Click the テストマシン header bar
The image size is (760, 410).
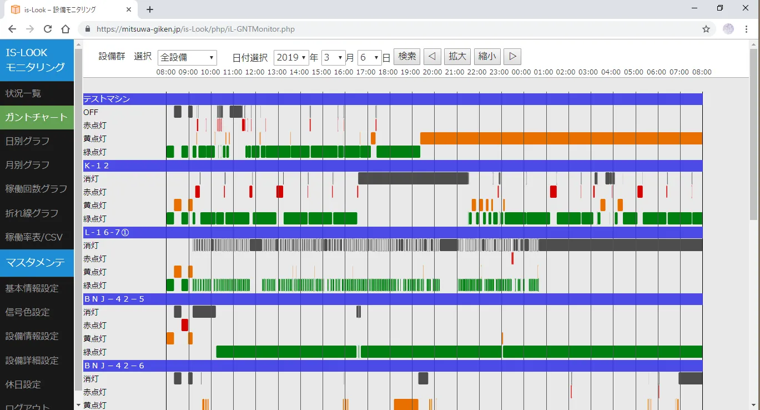pyautogui.click(x=392, y=99)
